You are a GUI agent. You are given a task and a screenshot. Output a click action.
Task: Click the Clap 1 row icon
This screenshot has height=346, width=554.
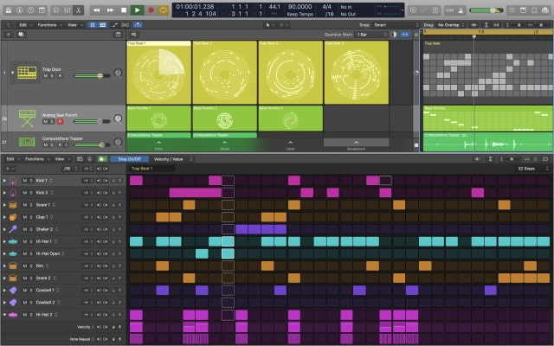[x=13, y=217]
